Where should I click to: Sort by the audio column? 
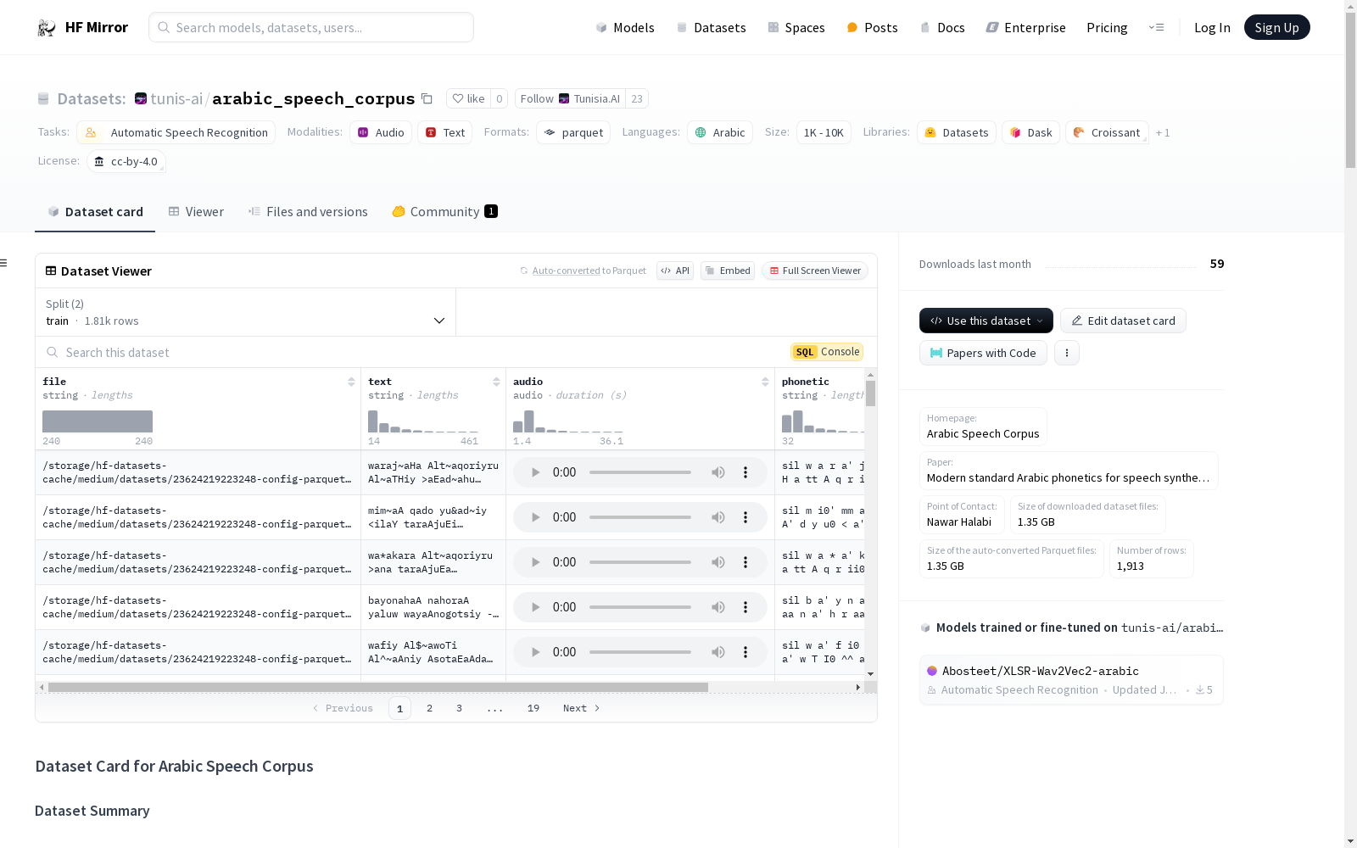(x=765, y=382)
